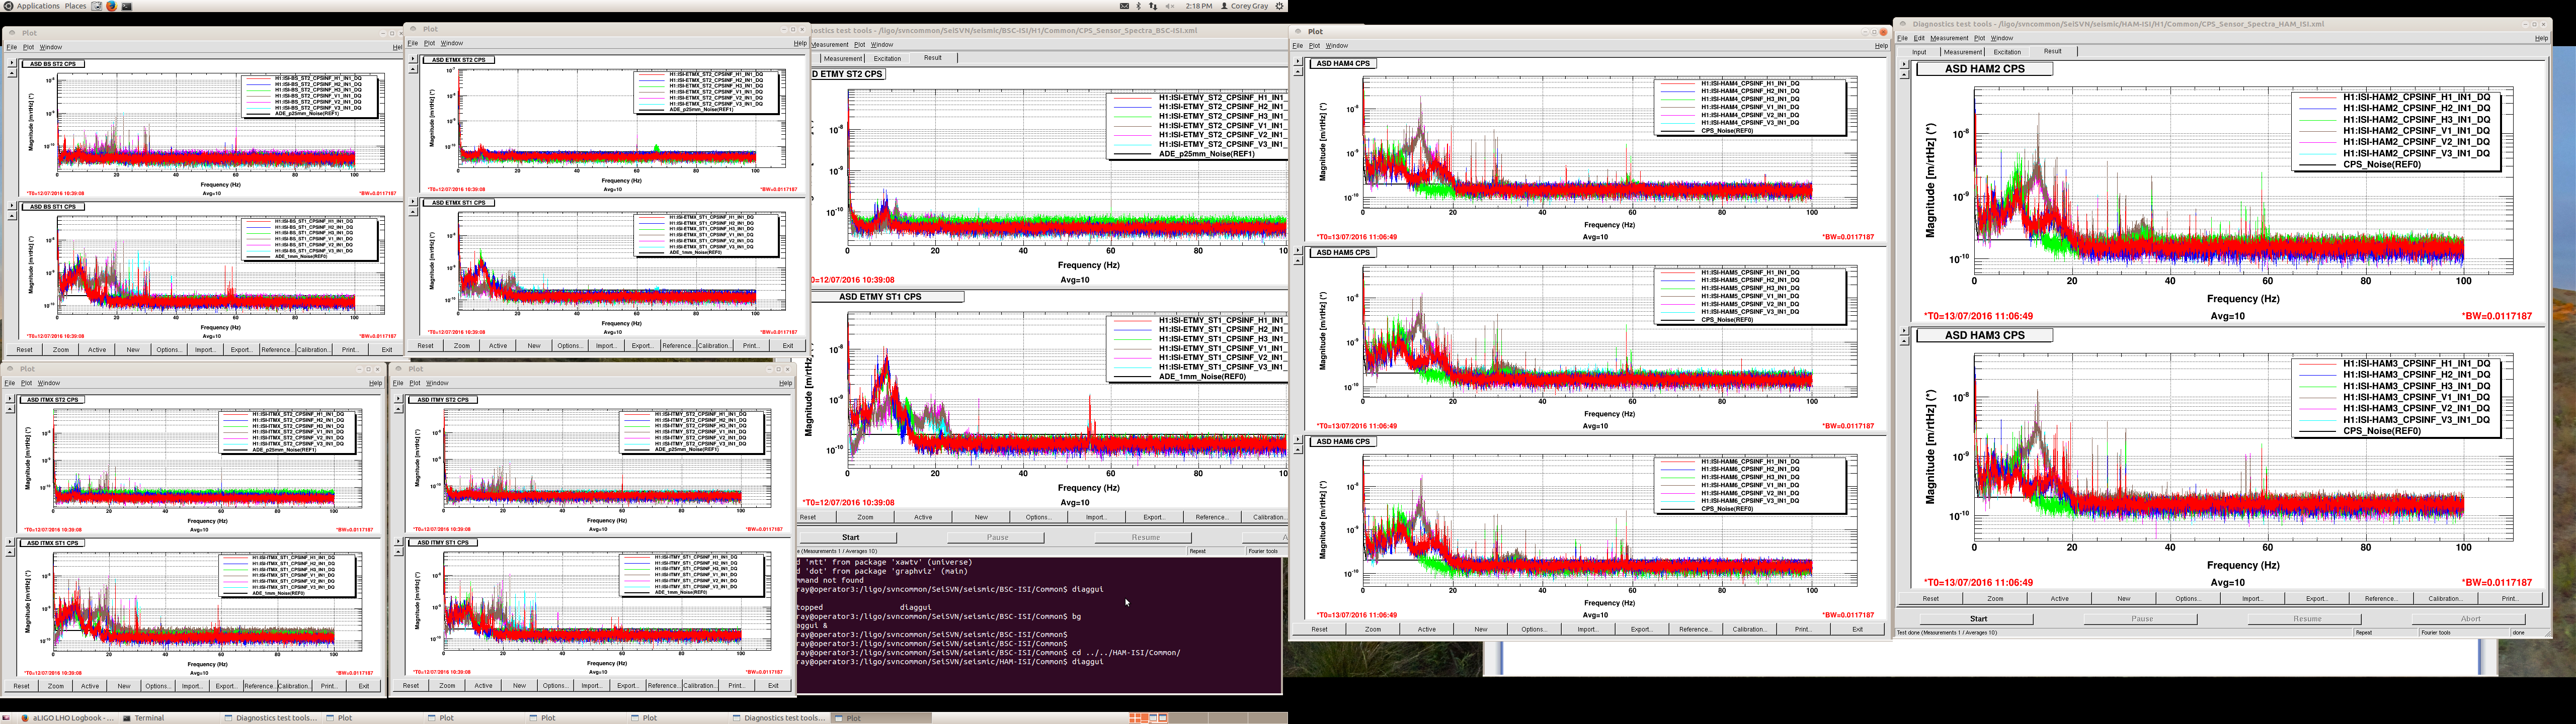
Task: Click the 2:18 PM clock
Action: pos(1198,6)
